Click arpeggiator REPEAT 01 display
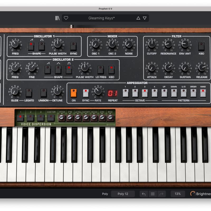The image size is (211, 211). click(113, 93)
